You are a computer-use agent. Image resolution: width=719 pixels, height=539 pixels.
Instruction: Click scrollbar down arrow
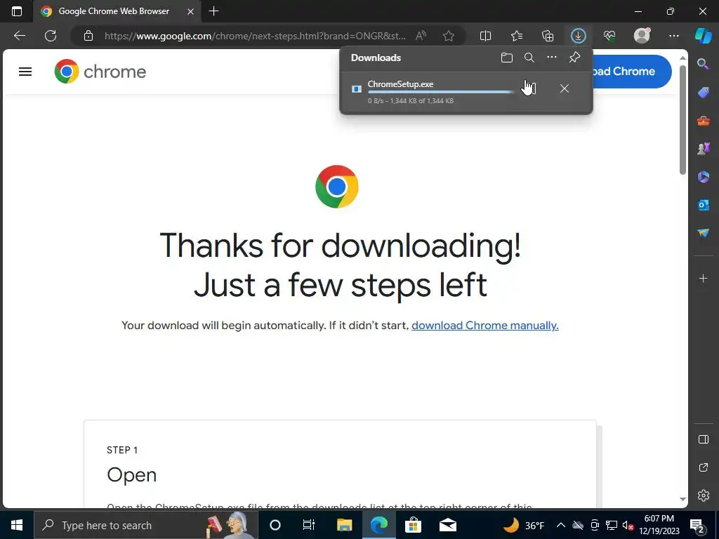tap(682, 499)
